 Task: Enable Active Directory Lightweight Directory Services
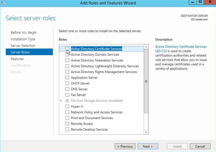pos(67,66)
